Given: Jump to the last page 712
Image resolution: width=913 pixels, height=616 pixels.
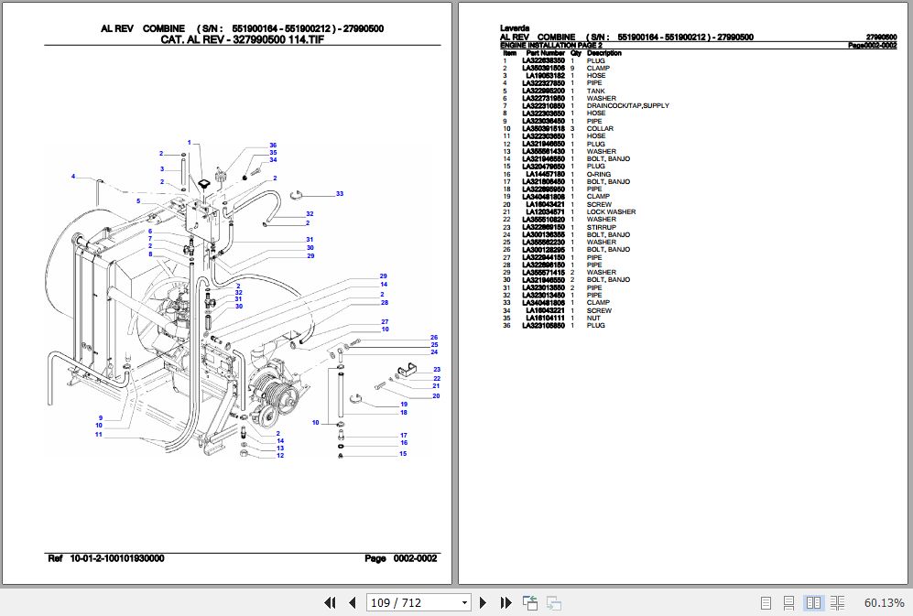Looking at the screenshot, I should 505,603.
